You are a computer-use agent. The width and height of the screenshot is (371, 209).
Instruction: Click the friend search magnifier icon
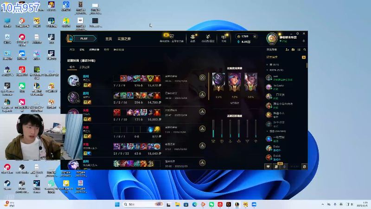point(305,50)
